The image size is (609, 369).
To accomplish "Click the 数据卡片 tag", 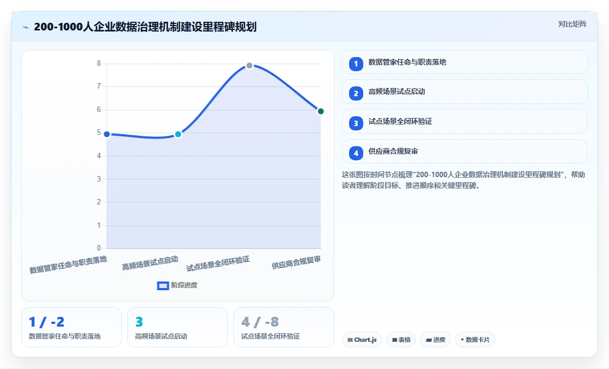I will tap(475, 340).
